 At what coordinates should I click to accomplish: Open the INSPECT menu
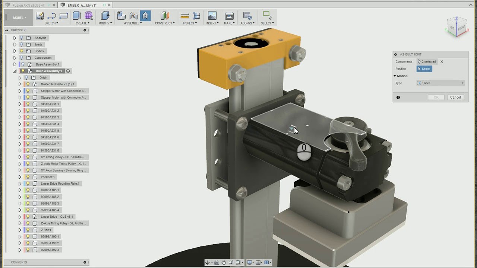(190, 23)
